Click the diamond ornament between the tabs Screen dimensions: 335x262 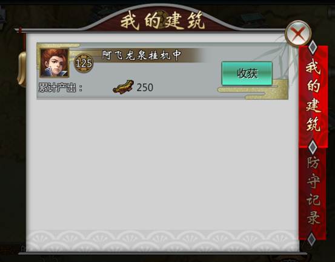pyautogui.click(x=313, y=147)
